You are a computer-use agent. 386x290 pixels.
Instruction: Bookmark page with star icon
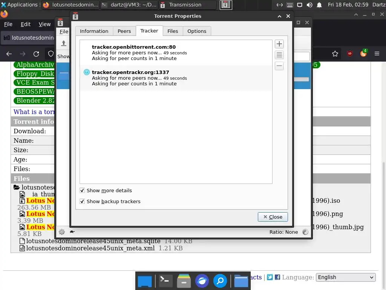pyautogui.click(x=335, y=54)
